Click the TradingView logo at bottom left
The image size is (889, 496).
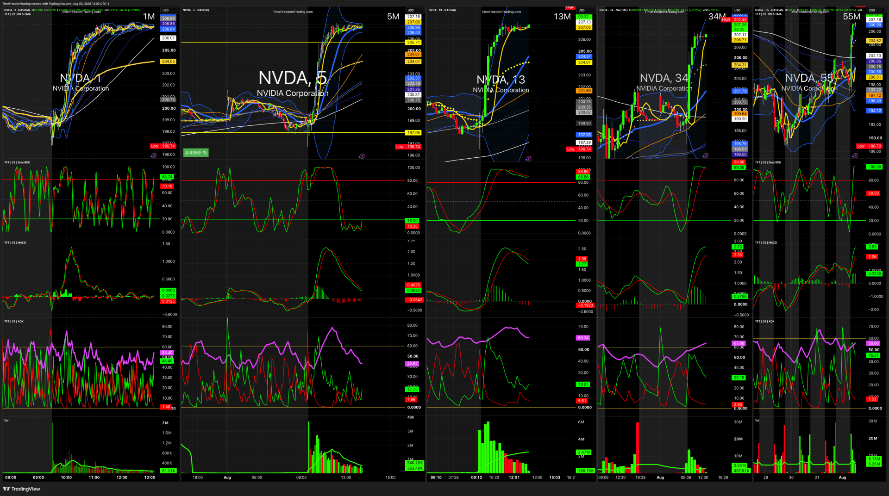pyautogui.click(x=21, y=489)
